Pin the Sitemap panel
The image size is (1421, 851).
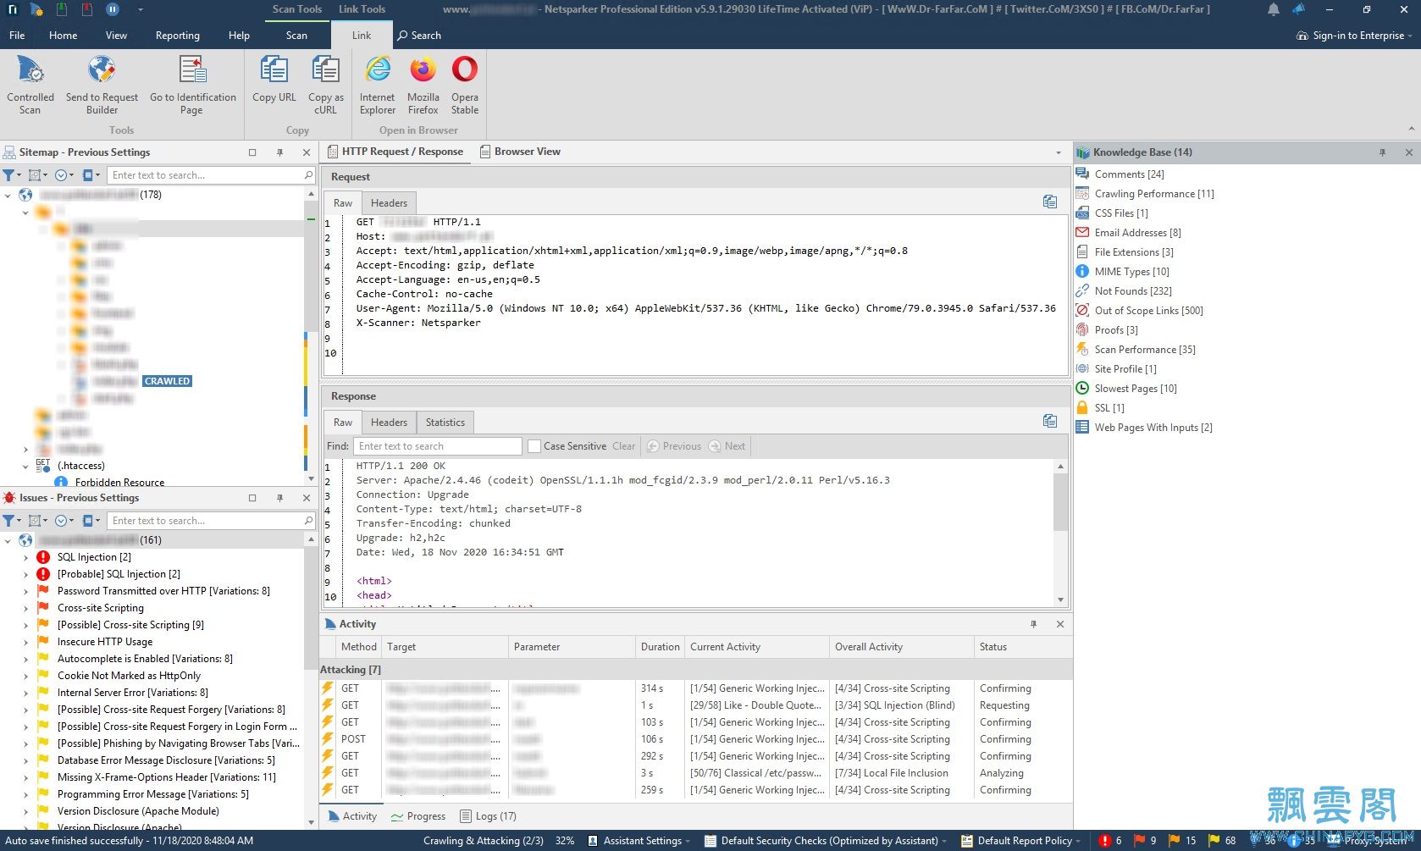coord(279,152)
